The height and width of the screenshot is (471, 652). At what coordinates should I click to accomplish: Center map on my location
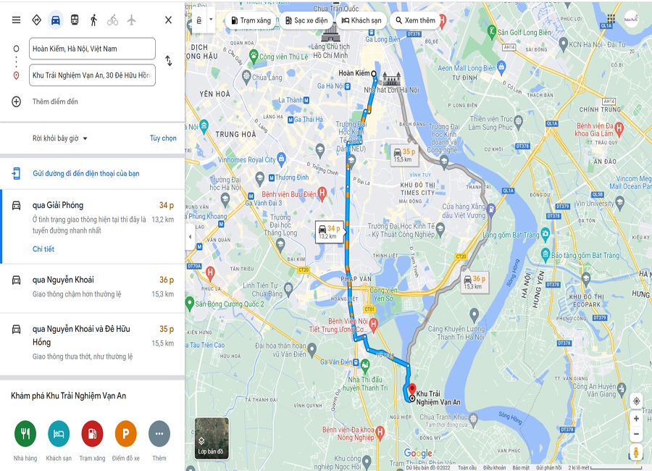pyautogui.click(x=636, y=401)
